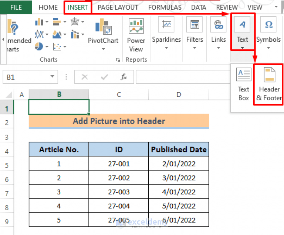
Task: Insert a radar chart
Action: [x=75, y=22]
